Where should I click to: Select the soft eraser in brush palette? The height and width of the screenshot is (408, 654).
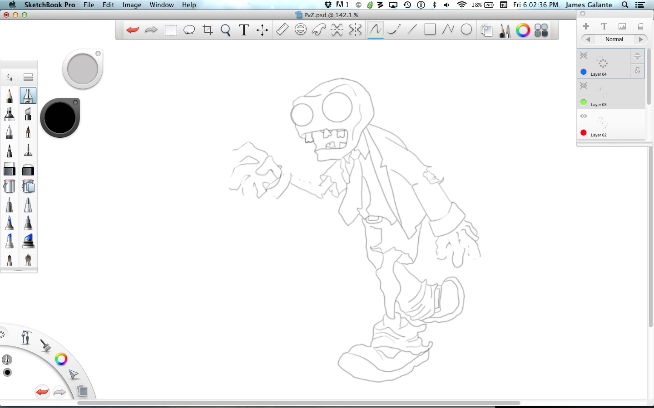pyautogui.click(x=28, y=169)
